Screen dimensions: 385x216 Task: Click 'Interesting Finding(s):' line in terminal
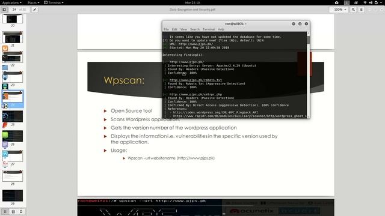click(183, 55)
